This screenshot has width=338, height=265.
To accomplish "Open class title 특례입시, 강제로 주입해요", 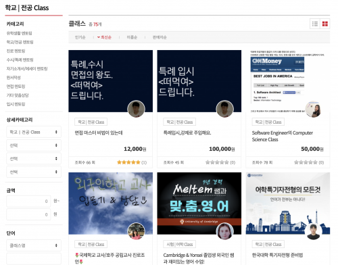I will (x=187, y=132).
